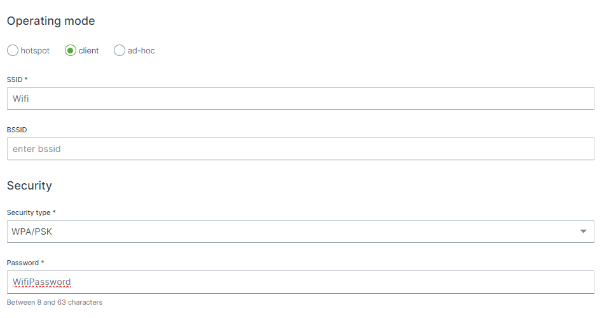The height and width of the screenshot is (318, 604).
Task: Click the 'Security type *' label
Action: [31, 212]
